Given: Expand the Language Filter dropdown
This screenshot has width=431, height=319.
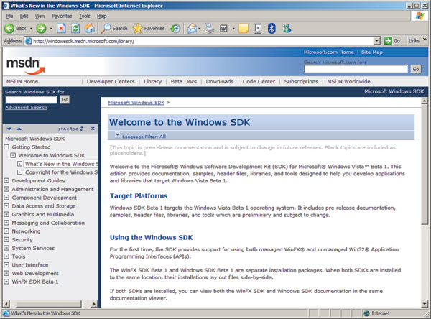Looking at the screenshot, I should click(117, 135).
